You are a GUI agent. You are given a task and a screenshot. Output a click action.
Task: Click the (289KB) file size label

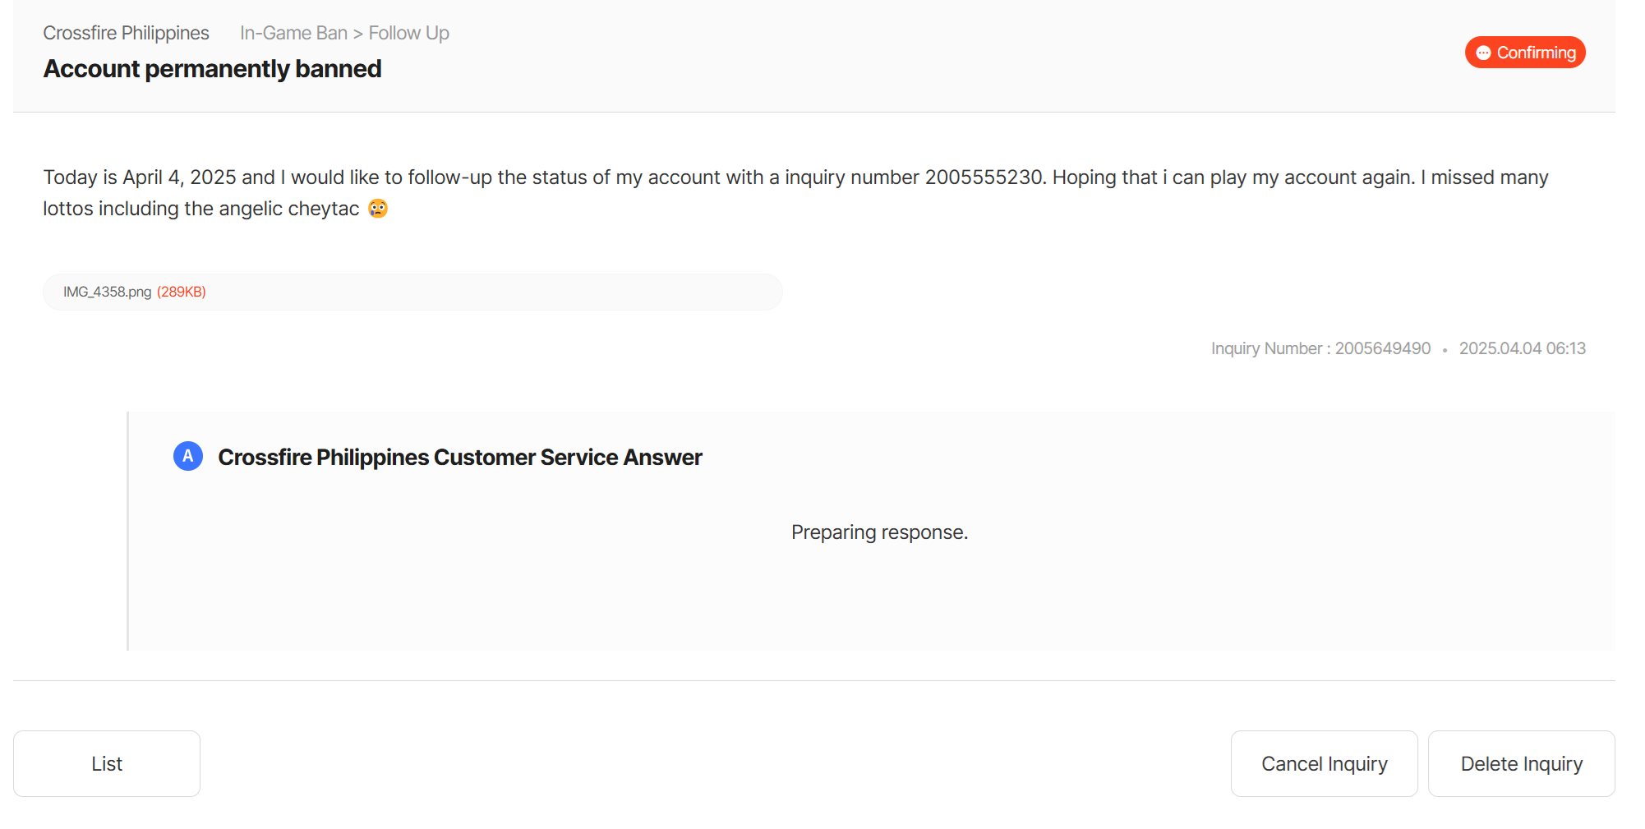[182, 292]
